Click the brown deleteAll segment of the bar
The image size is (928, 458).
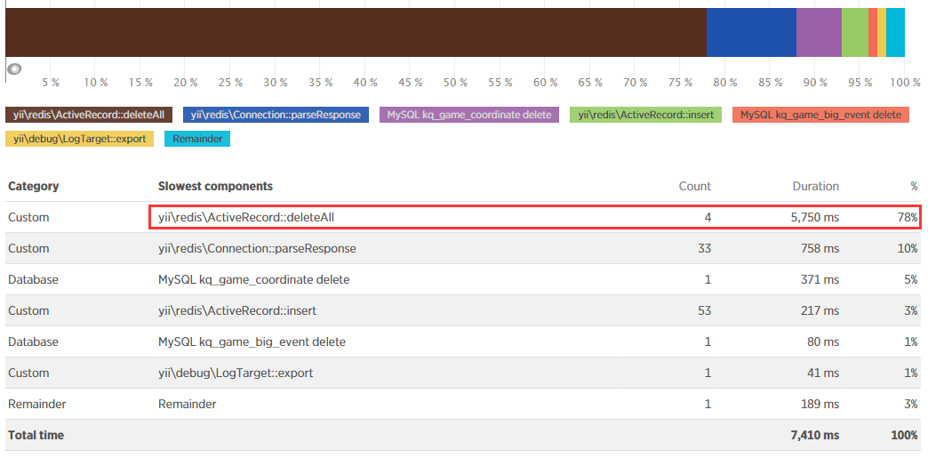click(x=356, y=33)
